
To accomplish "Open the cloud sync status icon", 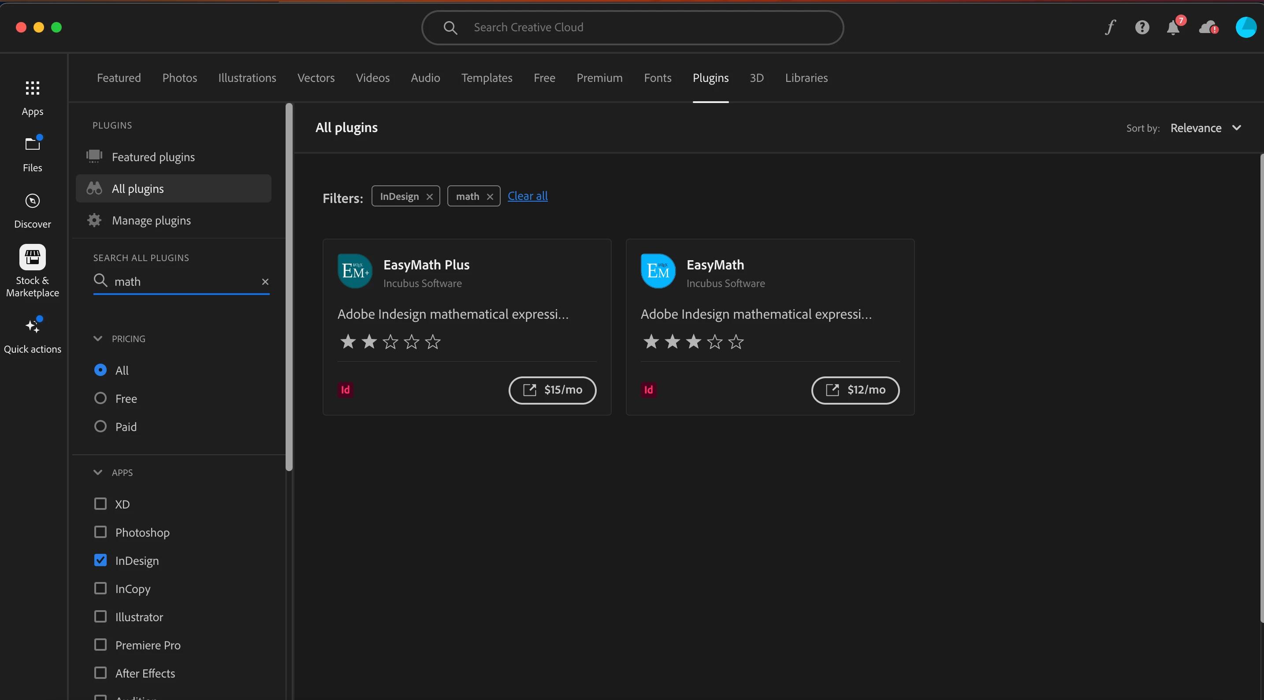I will [x=1208, y=27].
